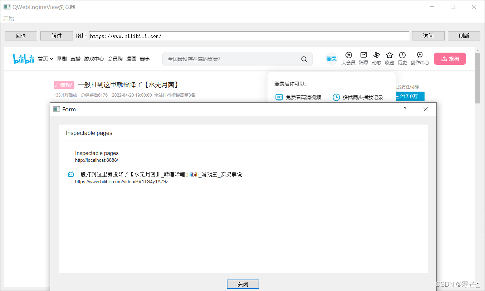Click the 网址 URL input field
The height and width of the screenshot is (291, 485).
[x=249, y=36]
